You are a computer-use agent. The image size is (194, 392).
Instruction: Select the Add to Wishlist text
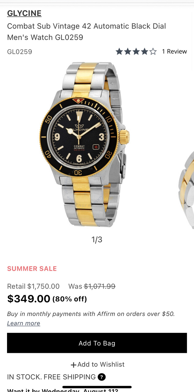click(x=101, y=364)
